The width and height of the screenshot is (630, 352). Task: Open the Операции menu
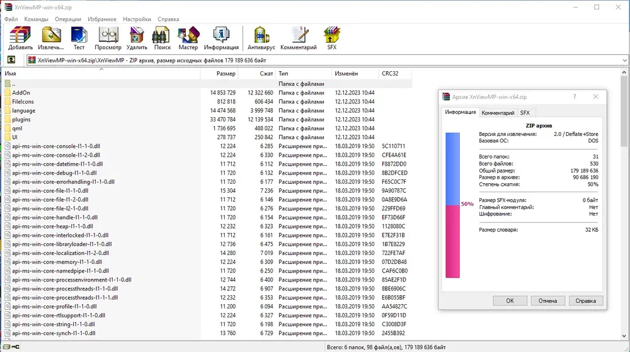click(68, 19)
